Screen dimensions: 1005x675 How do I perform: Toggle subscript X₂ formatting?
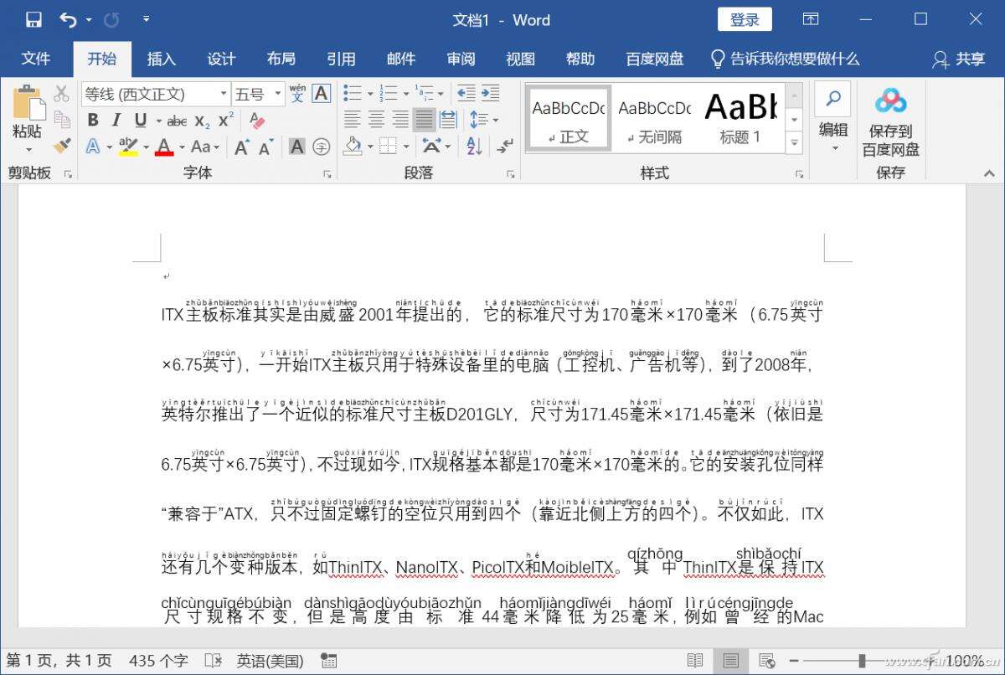203,121
